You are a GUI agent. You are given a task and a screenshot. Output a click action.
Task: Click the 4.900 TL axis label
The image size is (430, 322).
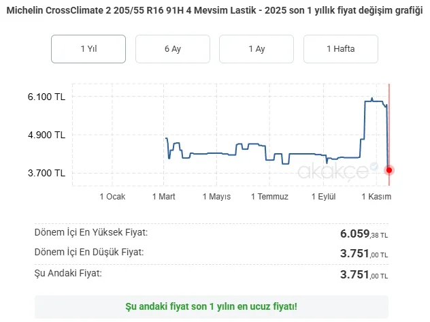pyautogui.click(x=46, y=135)
